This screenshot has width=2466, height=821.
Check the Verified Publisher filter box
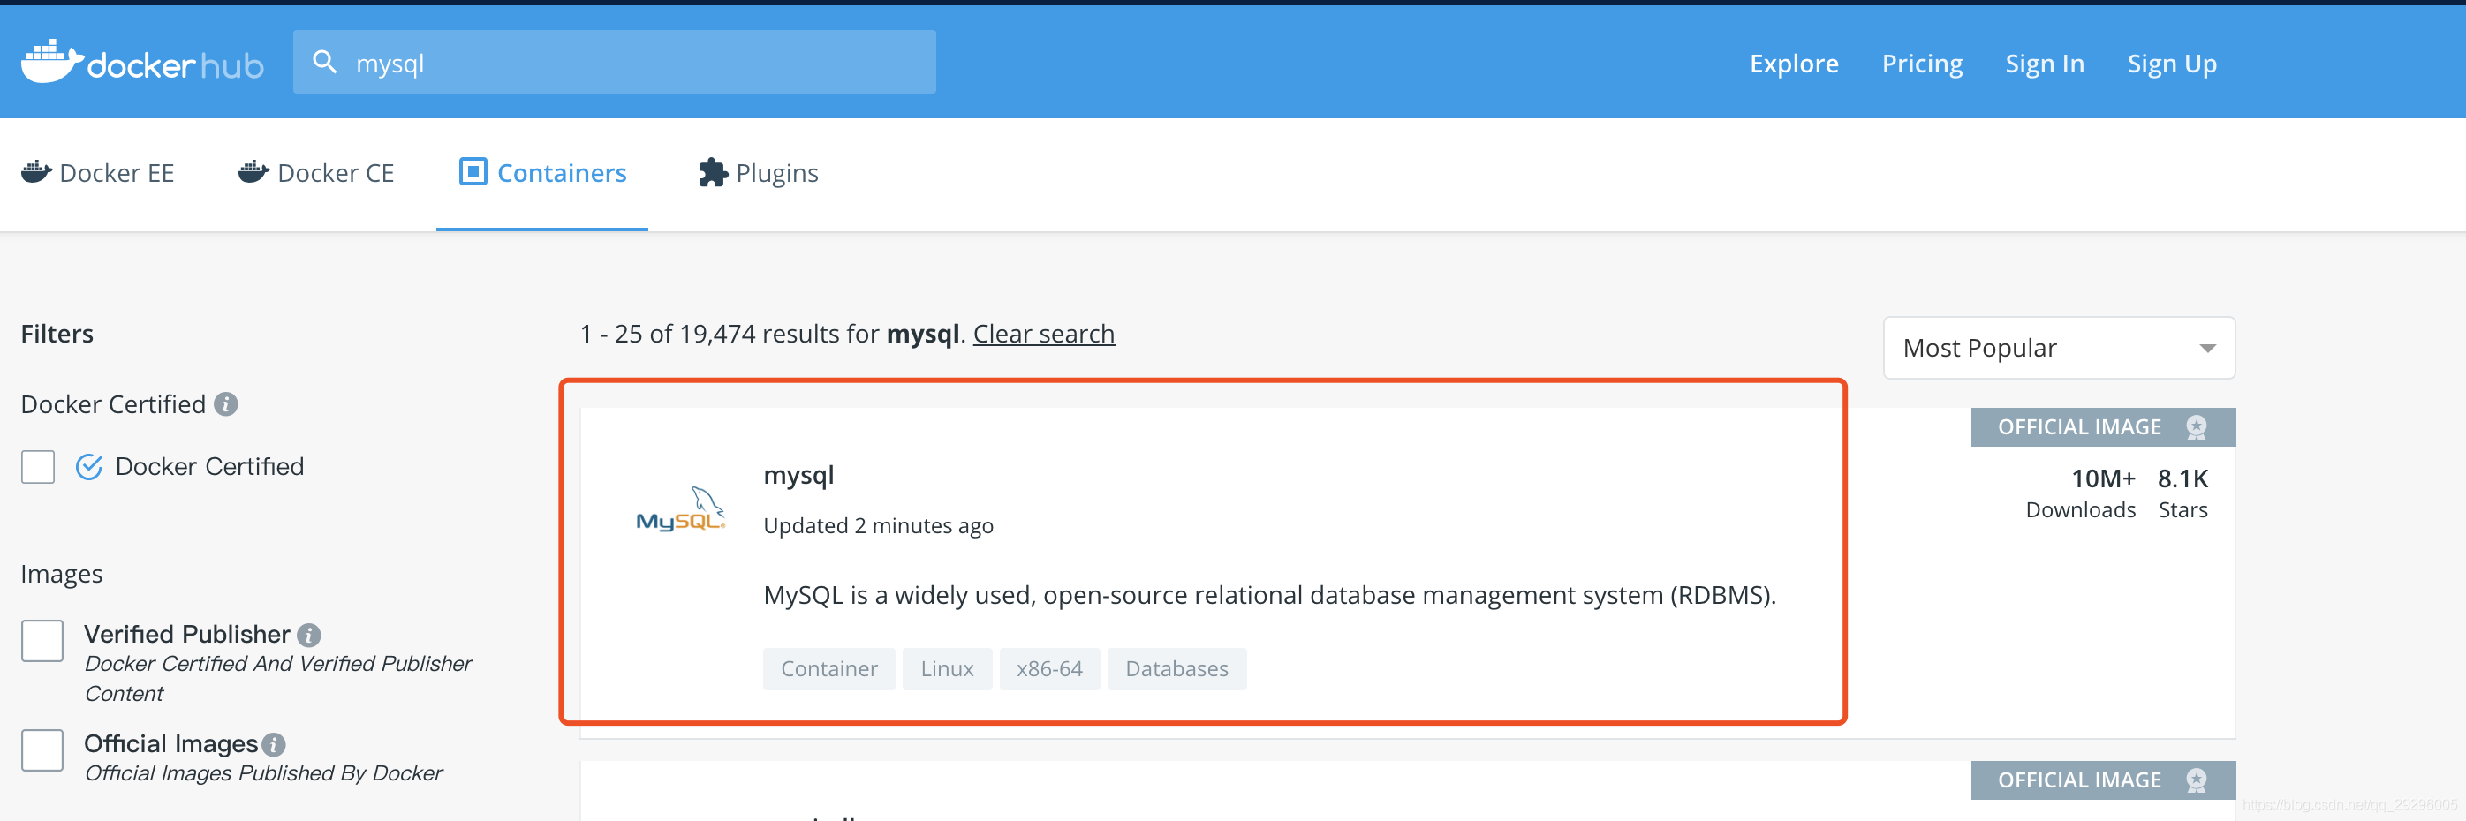pyautogui.click(x=43, y=640)
